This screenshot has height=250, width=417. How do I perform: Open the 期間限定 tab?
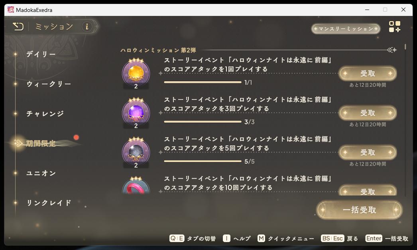pyautogui.click(x=41, y=143)
